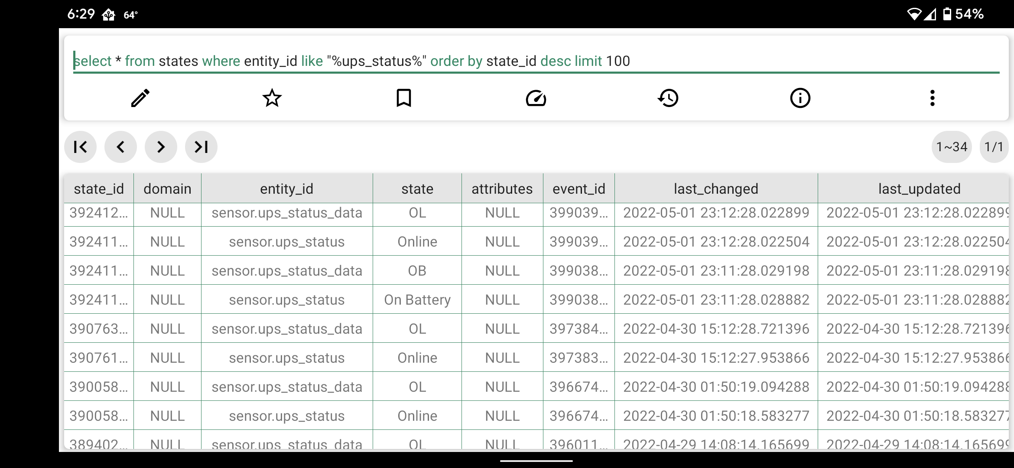Edit the SQL query using the pencil icon
The height and width of the screenshot is (468, 1014).
(140, 98)
